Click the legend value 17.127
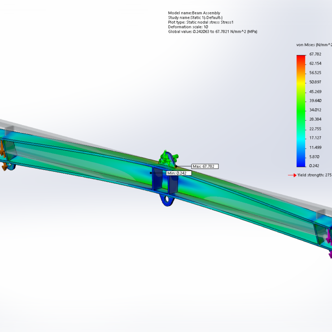The height and width of the screenshot is (332, 332). tap(315, 138)
